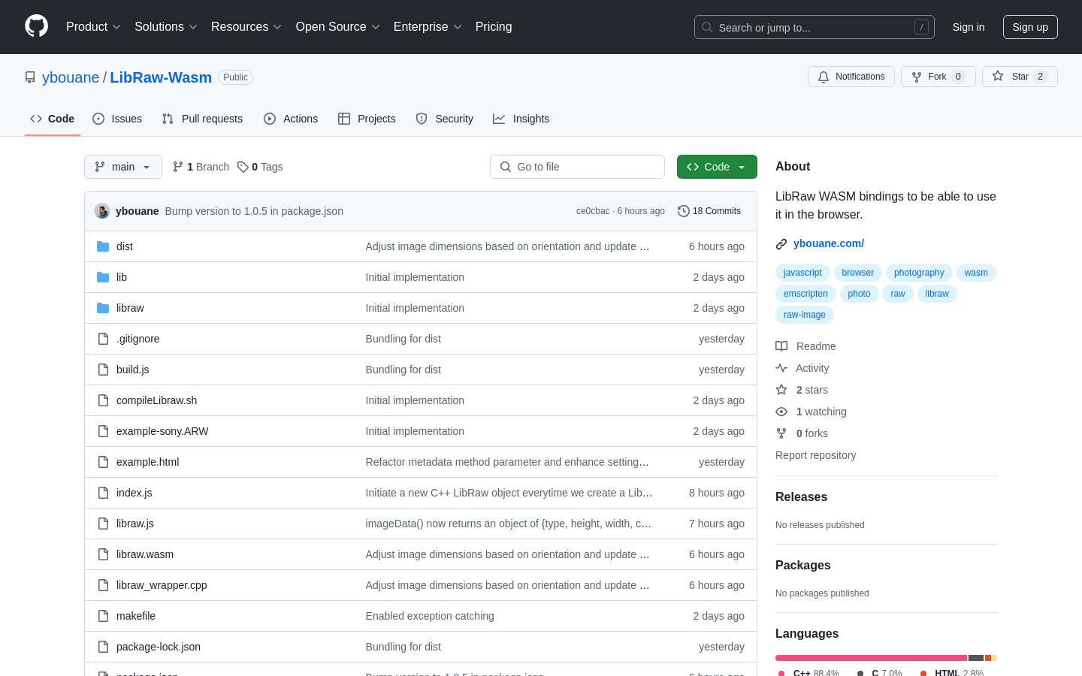Switch to the Insights tab
Screen dimensions: 1082x676
521,119
